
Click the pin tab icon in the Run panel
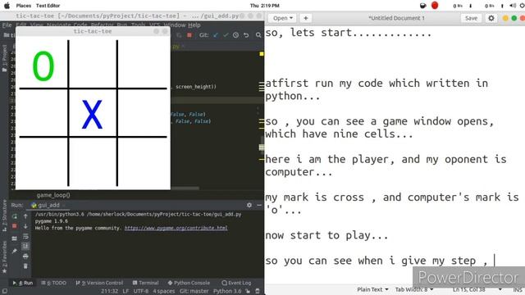(x=15, y=251)
